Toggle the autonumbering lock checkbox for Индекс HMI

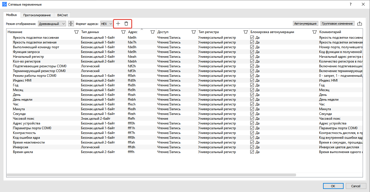[x=252, y=80]
